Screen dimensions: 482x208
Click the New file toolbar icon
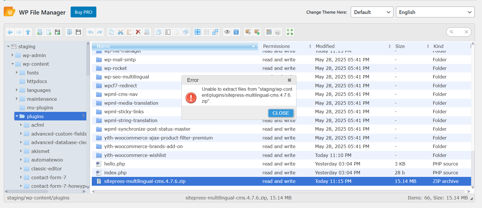click(x=49, y=32)
